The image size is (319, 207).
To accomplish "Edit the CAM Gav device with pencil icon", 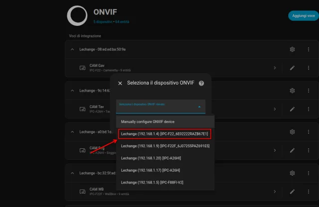I will click(293, 68).
